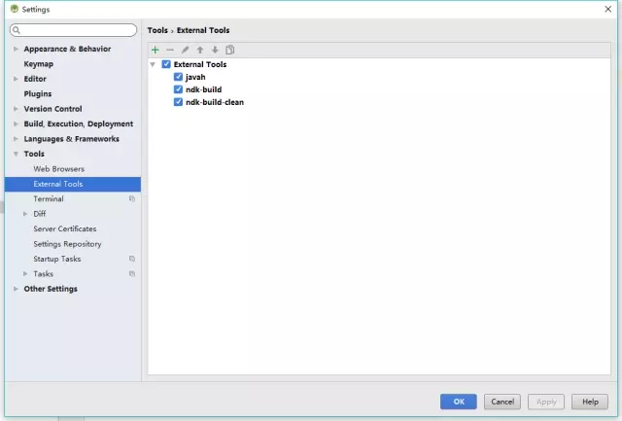
Task: Expand the Other Settings section arrow
Action: coord(16,289)
